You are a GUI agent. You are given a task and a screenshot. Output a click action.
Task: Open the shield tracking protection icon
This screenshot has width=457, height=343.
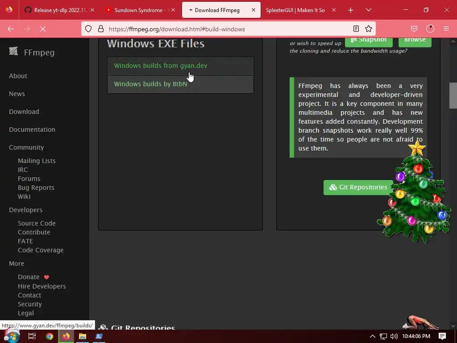tap(88, 29)
